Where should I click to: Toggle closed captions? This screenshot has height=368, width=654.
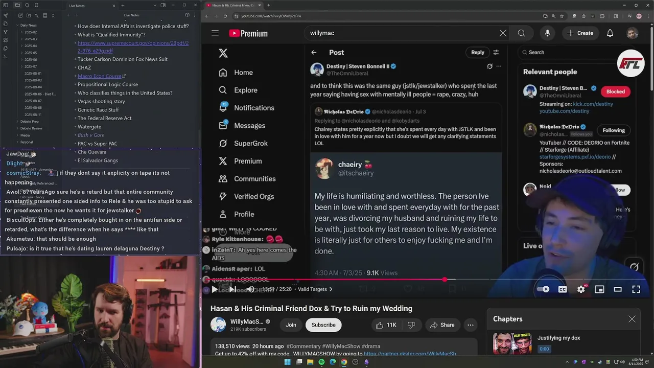(563, 289)
